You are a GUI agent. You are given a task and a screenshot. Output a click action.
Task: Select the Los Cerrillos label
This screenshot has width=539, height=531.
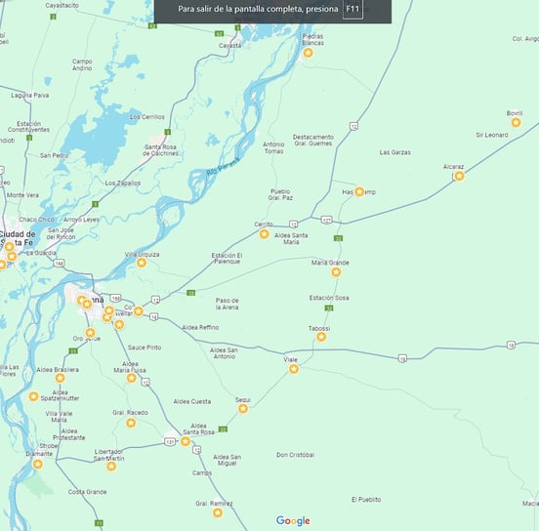click(x=147, y=117)
